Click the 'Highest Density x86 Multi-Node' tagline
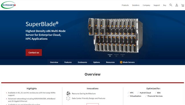The height and width of the screenshot is (105, 185). (x=46, y=35)
